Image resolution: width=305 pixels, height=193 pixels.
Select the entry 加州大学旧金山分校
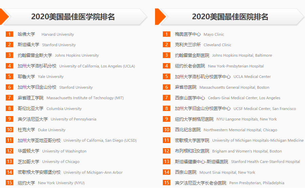coord(37,87)
